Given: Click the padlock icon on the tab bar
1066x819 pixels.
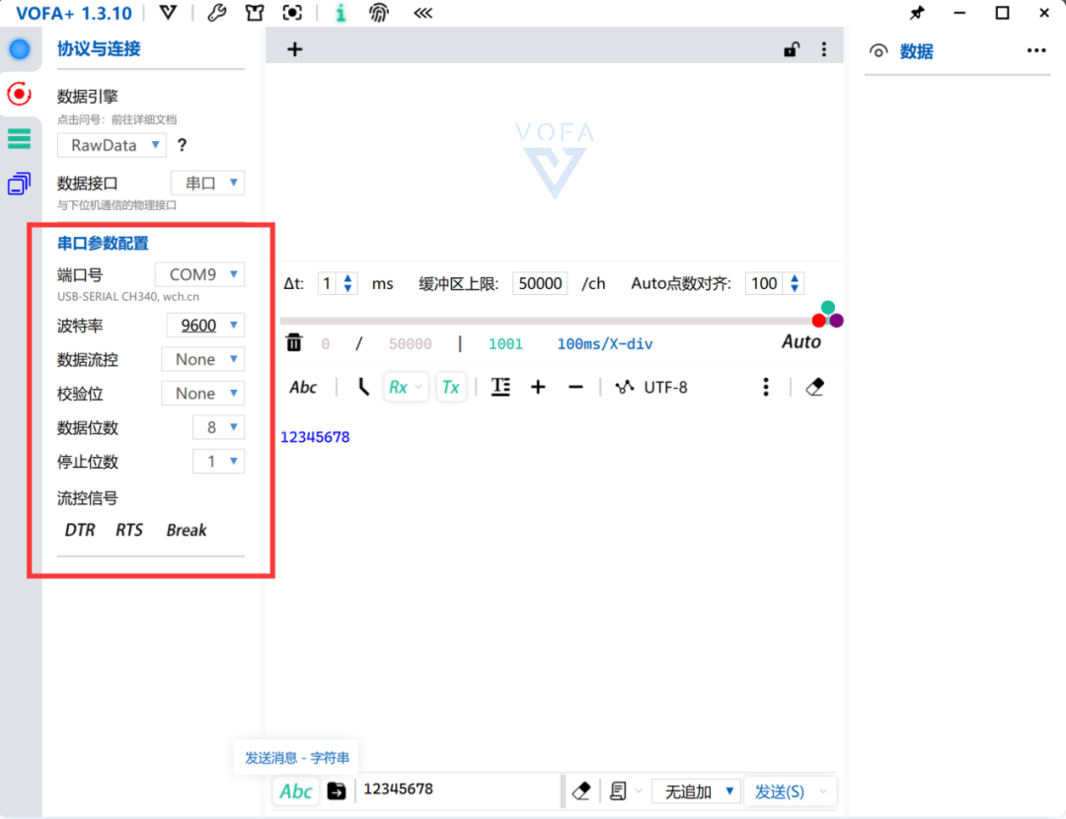Looking at the screenshot, I should 792,48.
